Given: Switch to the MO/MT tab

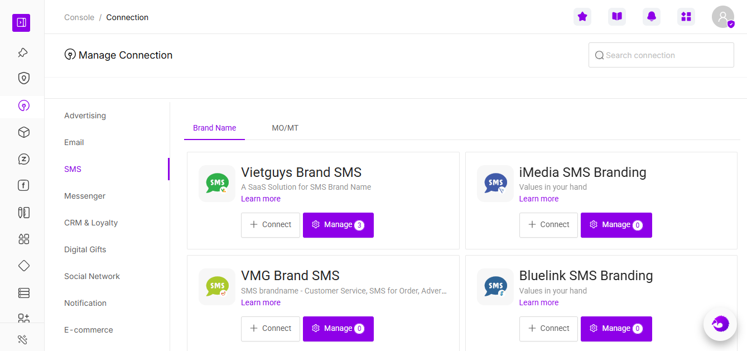Looking at the screenshot, I should coord(285,128).
